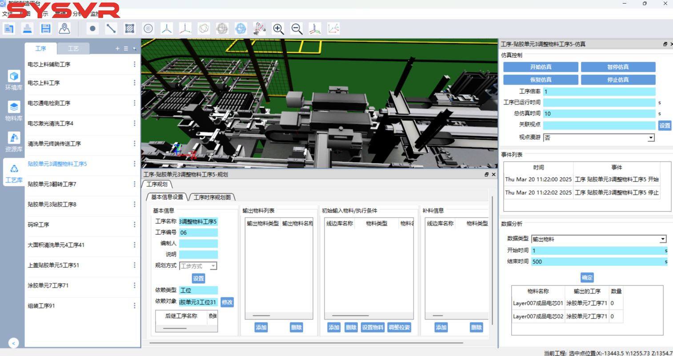Image resolution: width=673 pixels, height=356 pixels.
Task: Select the line segment tool
Action: tap(111, 29)
